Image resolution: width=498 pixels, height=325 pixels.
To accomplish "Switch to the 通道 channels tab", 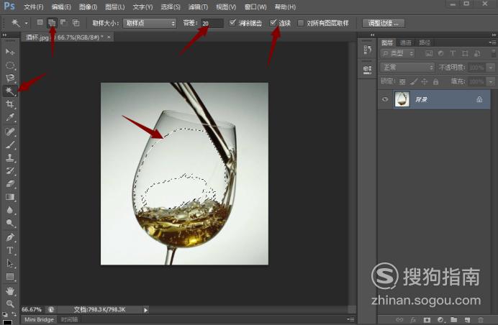I will pyautogui.click(x=406, y=42).
